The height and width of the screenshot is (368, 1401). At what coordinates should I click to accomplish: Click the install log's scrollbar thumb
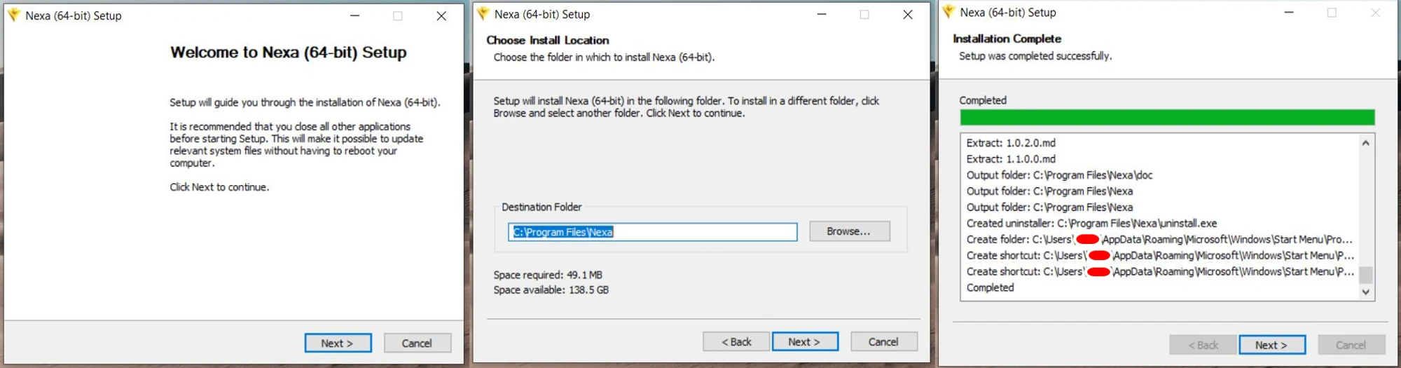[1365, 274]
